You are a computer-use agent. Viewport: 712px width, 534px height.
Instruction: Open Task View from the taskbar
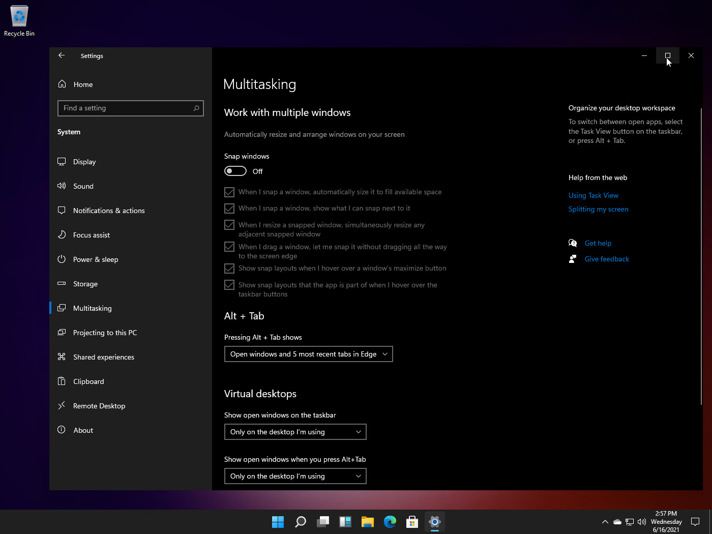323,522
